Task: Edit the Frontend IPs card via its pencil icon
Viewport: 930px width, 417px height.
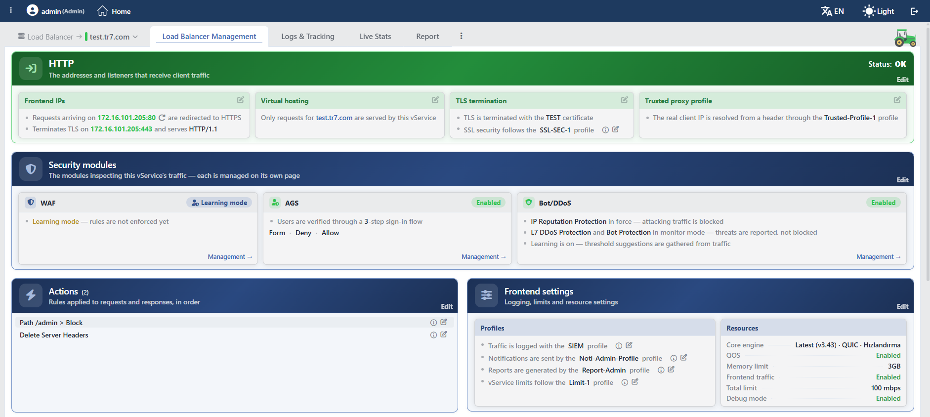Action: click(241, 100)
